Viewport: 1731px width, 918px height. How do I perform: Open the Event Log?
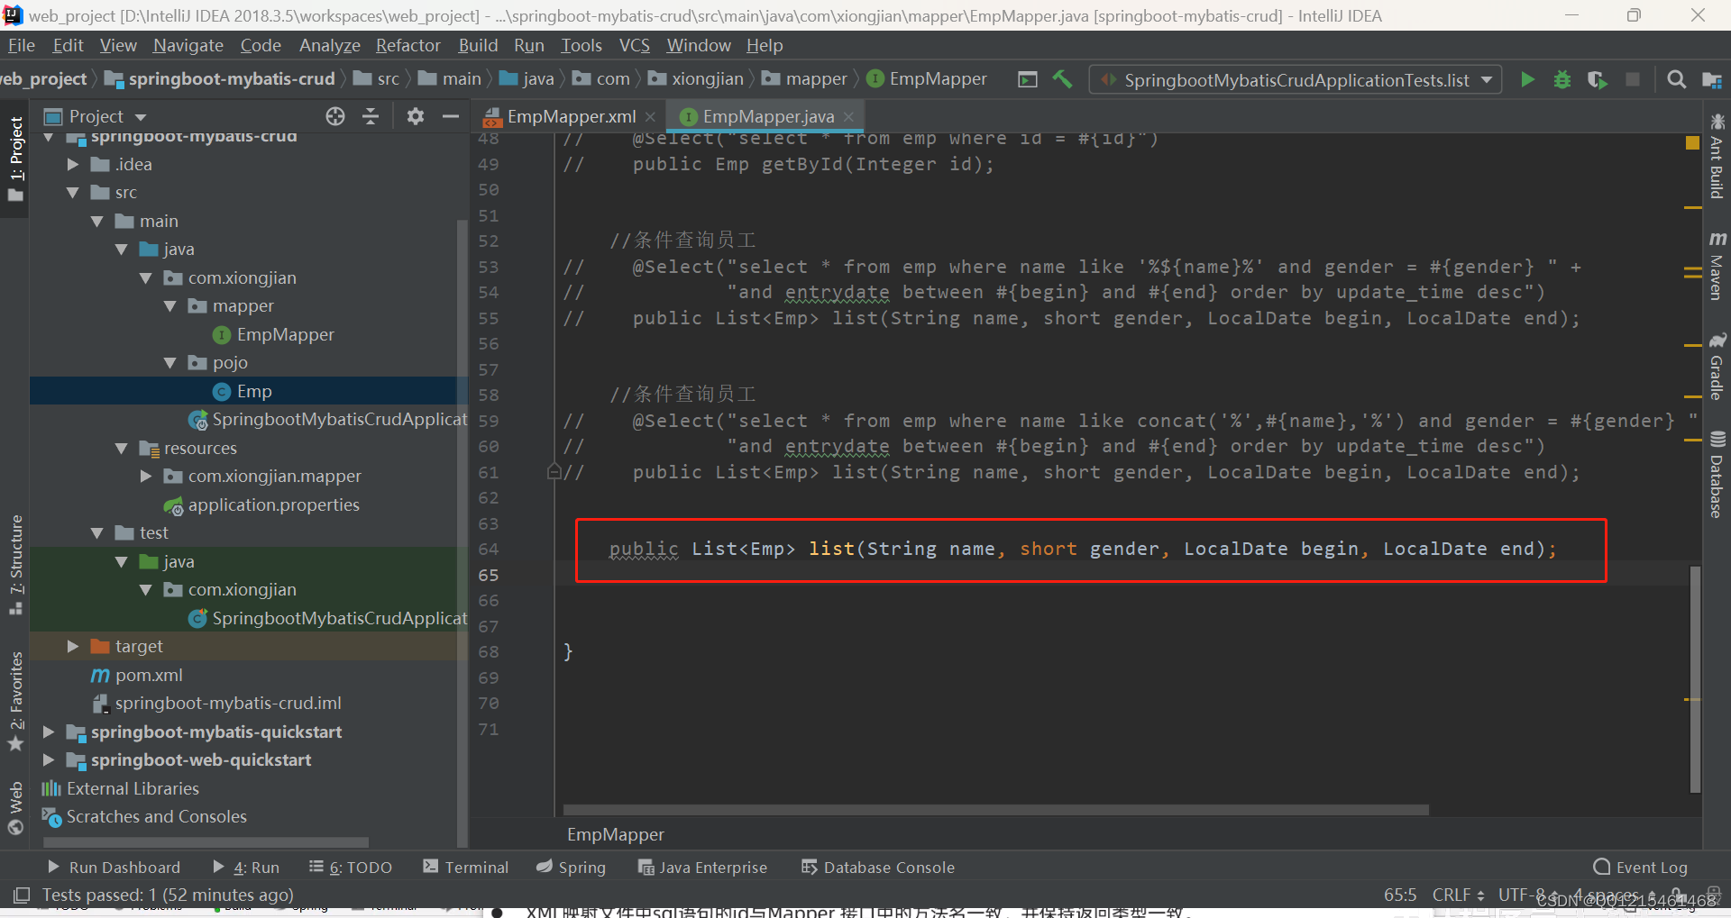[1641, 867]
